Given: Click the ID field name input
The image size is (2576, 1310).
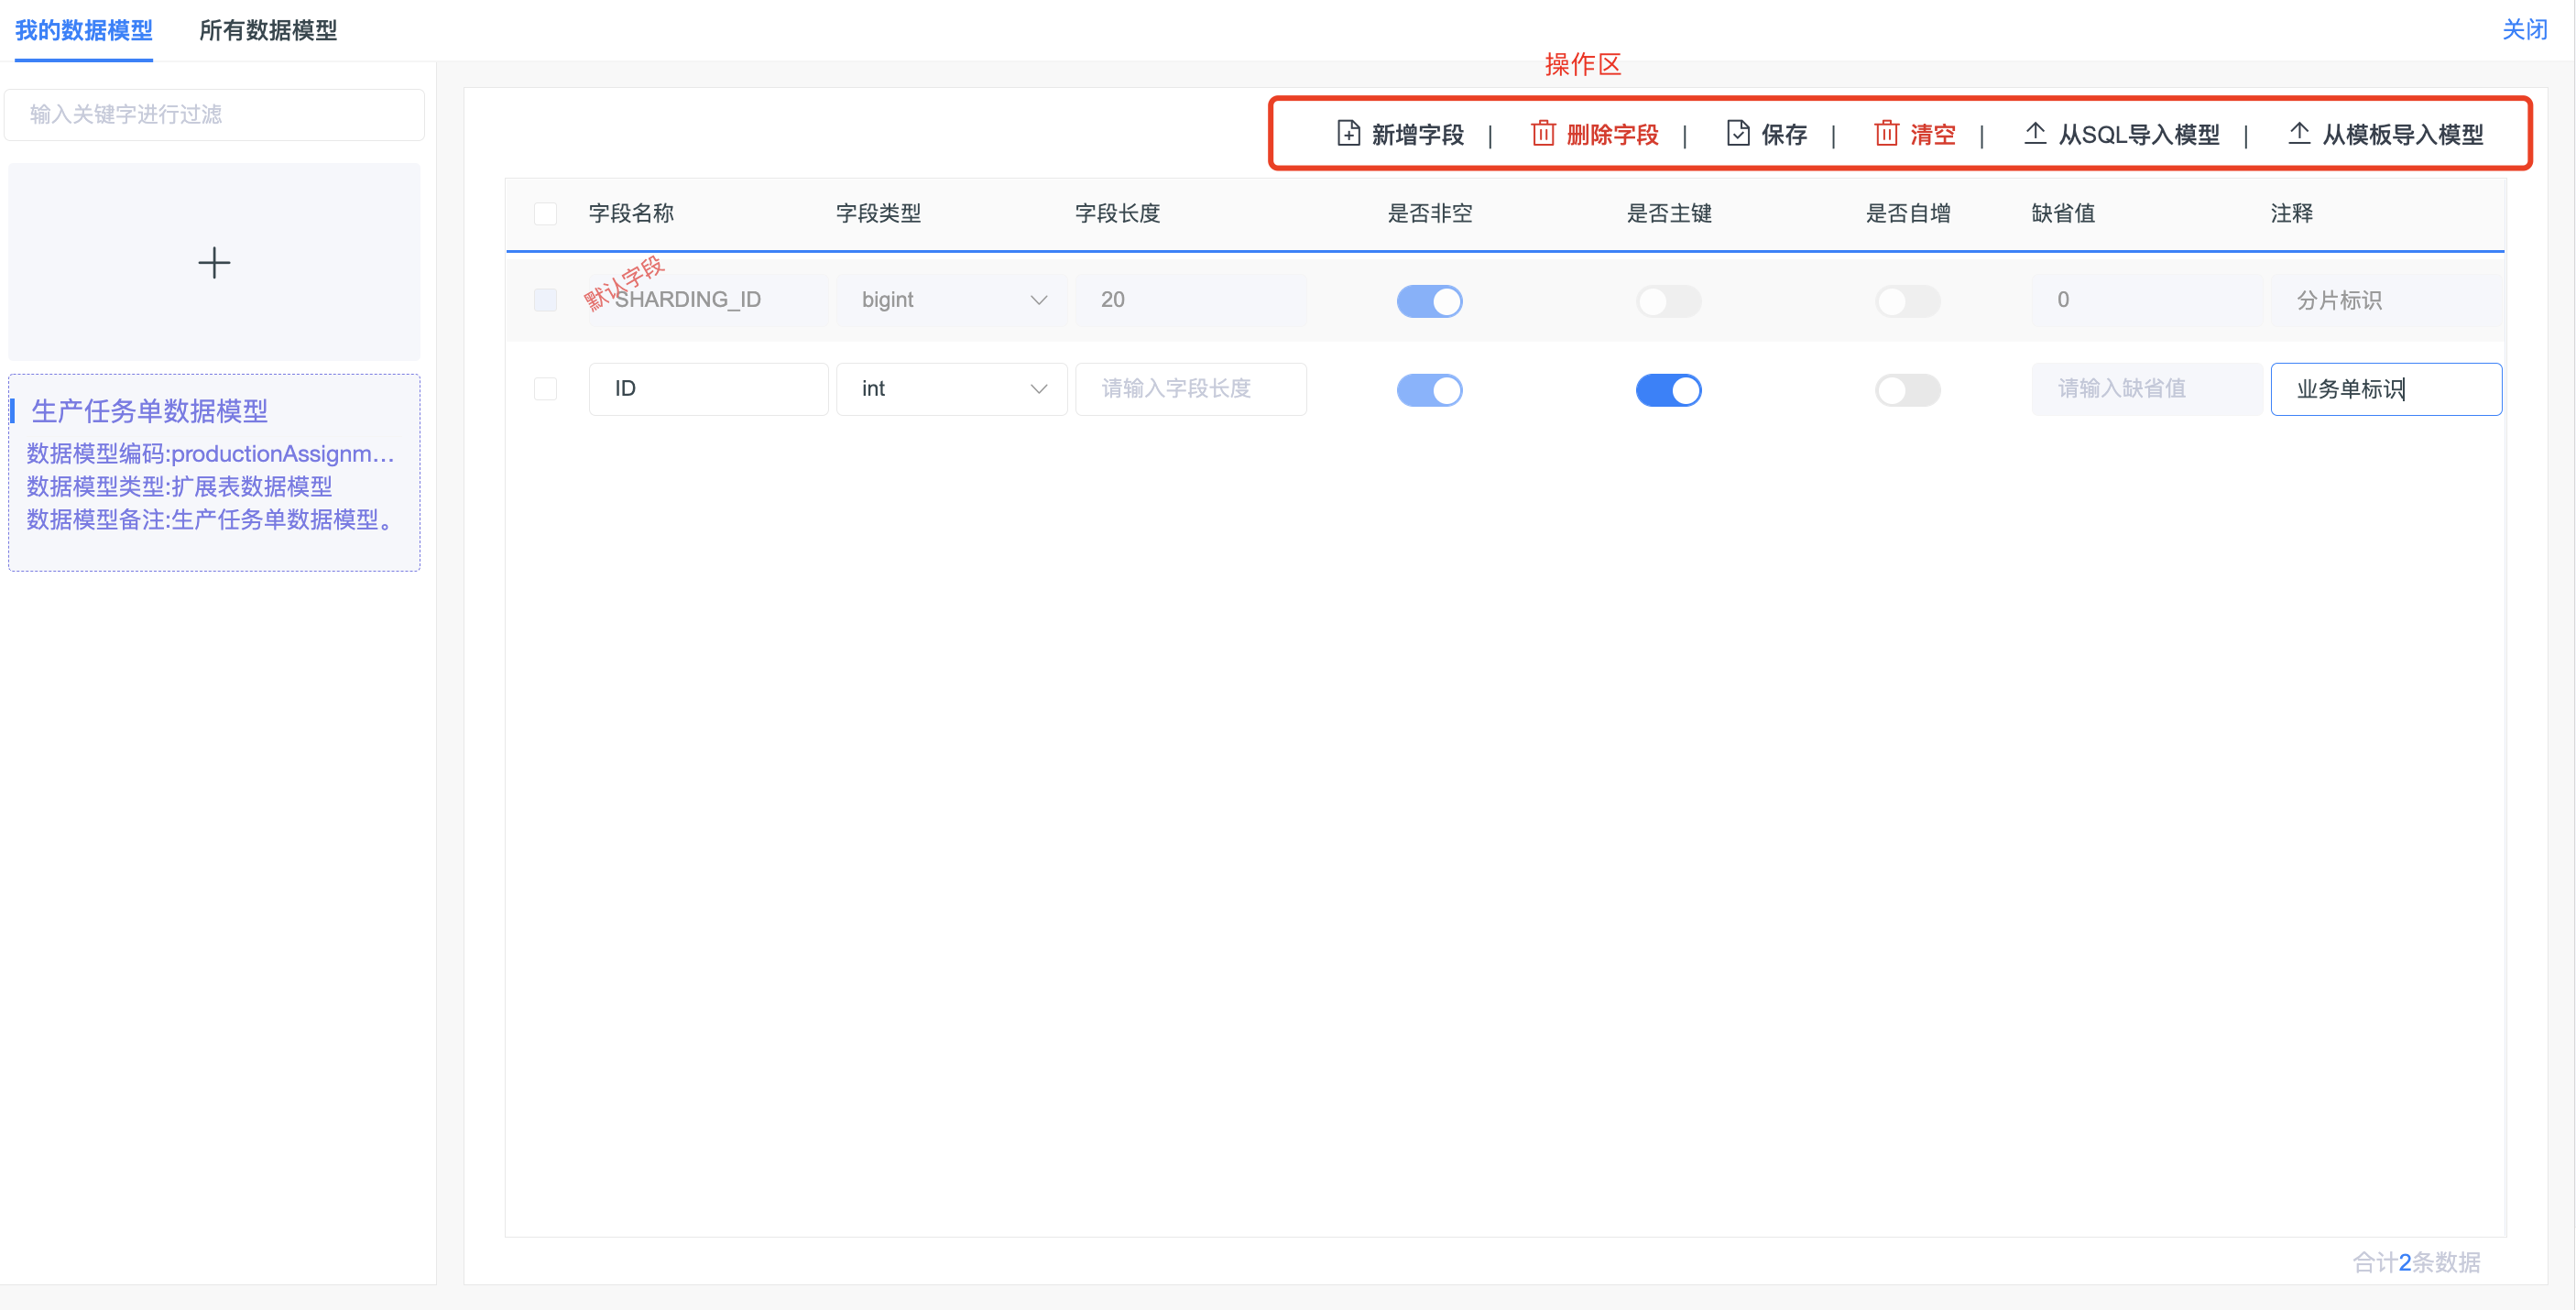Looking at the screenshot, I should [x=708, y=388].
